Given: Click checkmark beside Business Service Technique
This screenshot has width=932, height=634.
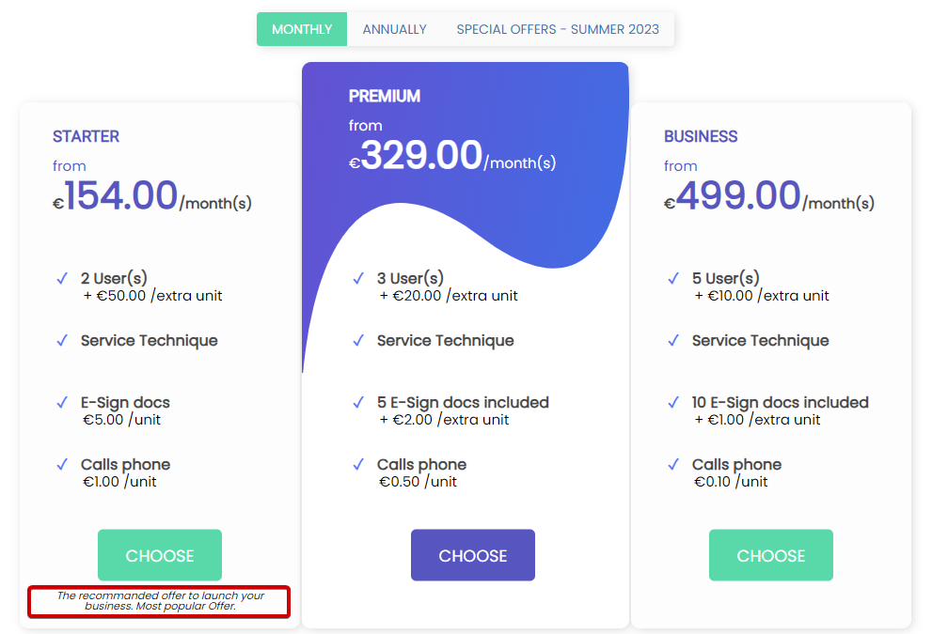Looking at the screenshot, I should click(672, 341).
